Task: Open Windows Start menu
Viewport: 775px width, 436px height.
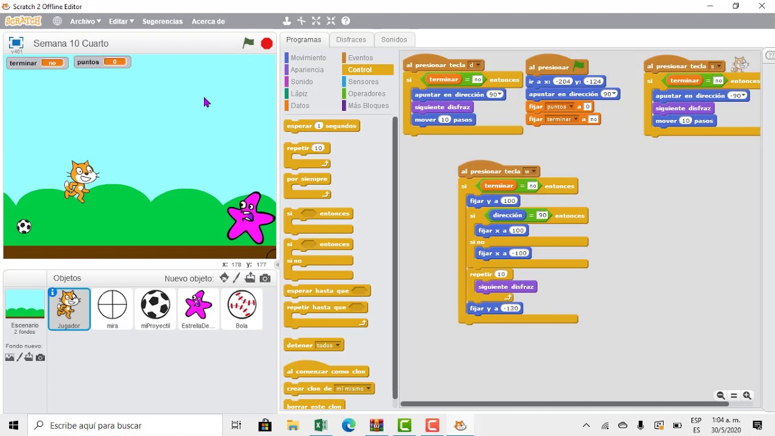Action: coord(14,426)
